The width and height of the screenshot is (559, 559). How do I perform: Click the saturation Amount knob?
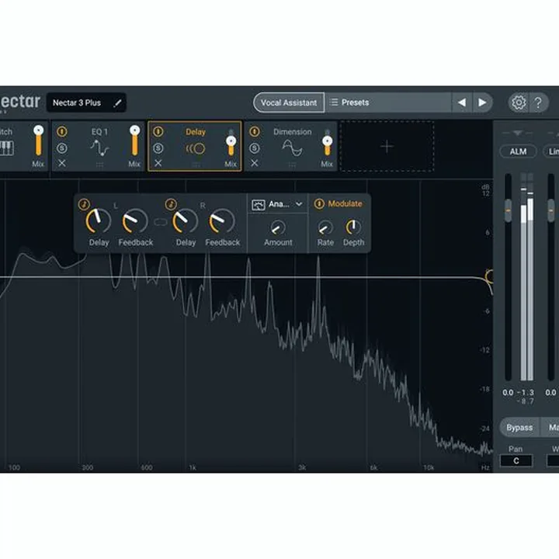point(278,227)
